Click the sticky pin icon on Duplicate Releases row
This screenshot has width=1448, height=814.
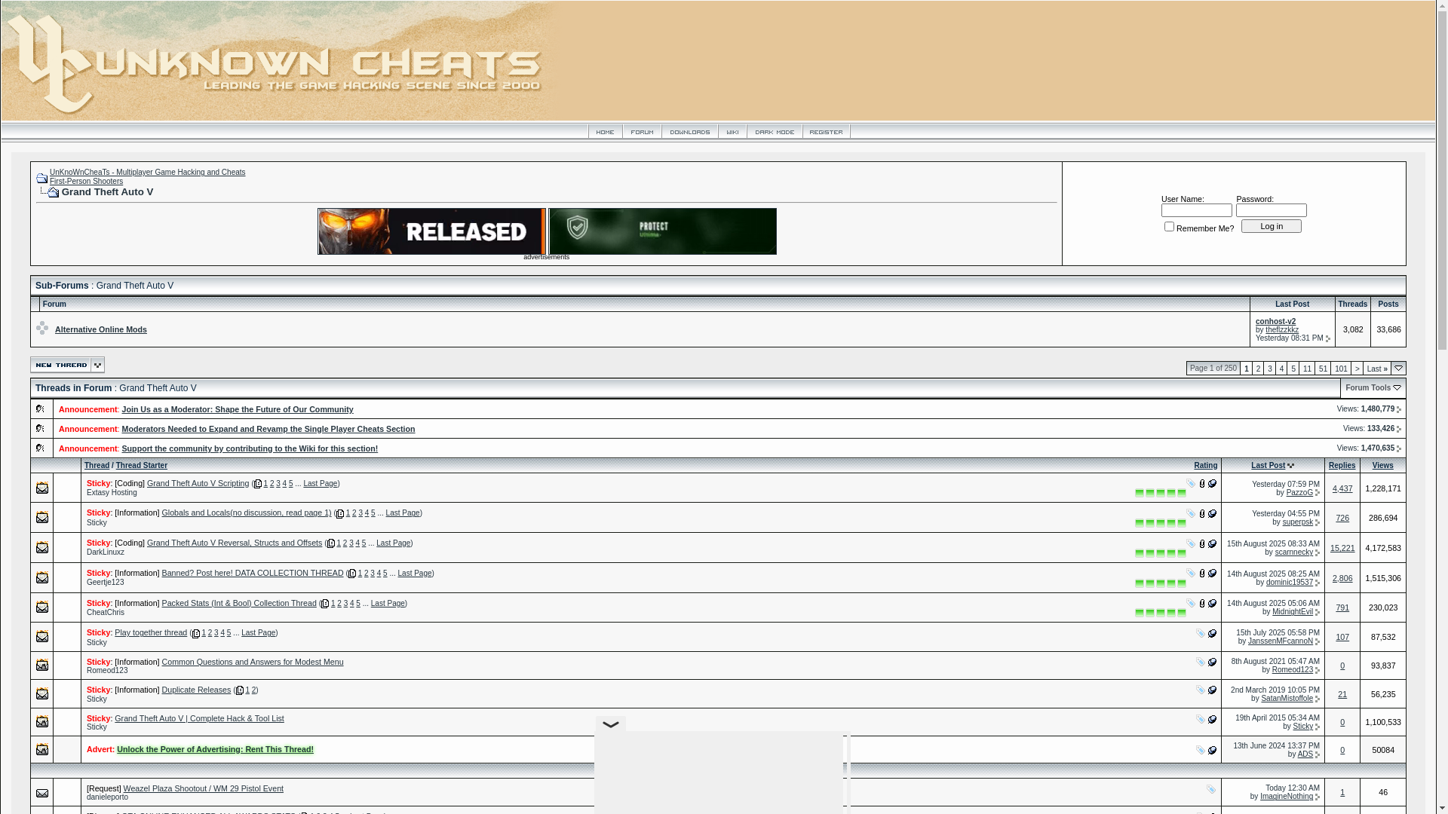(1212, 690)
